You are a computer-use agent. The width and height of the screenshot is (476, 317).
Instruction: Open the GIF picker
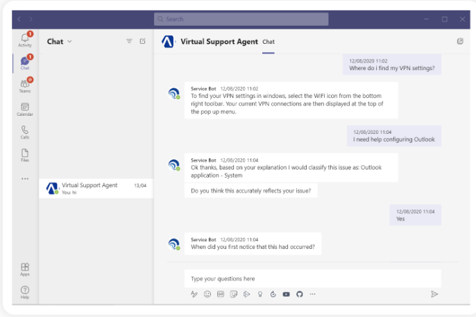click(220, 294)
